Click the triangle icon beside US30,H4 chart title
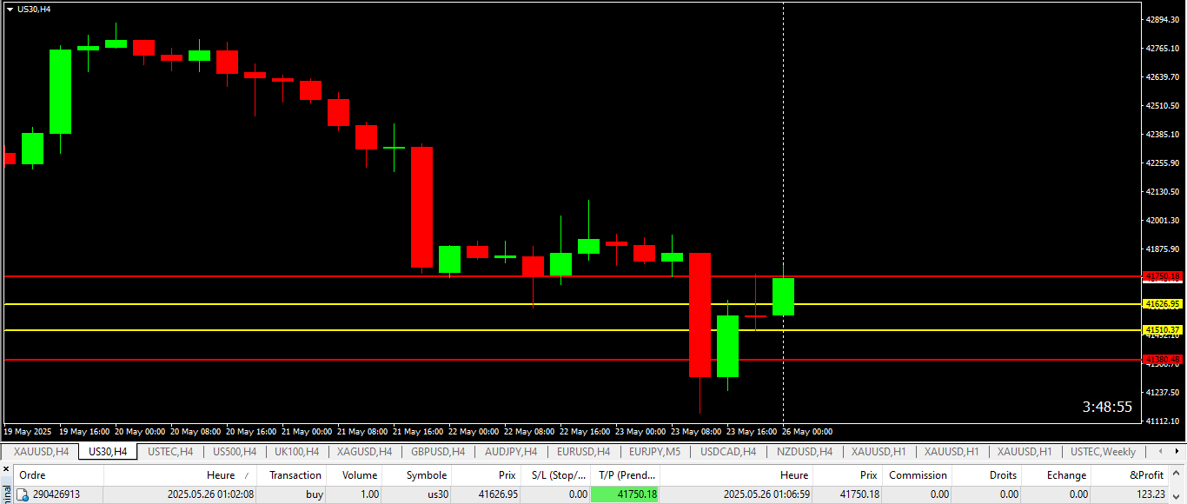The image size is (1187, 504). (10, 9)
